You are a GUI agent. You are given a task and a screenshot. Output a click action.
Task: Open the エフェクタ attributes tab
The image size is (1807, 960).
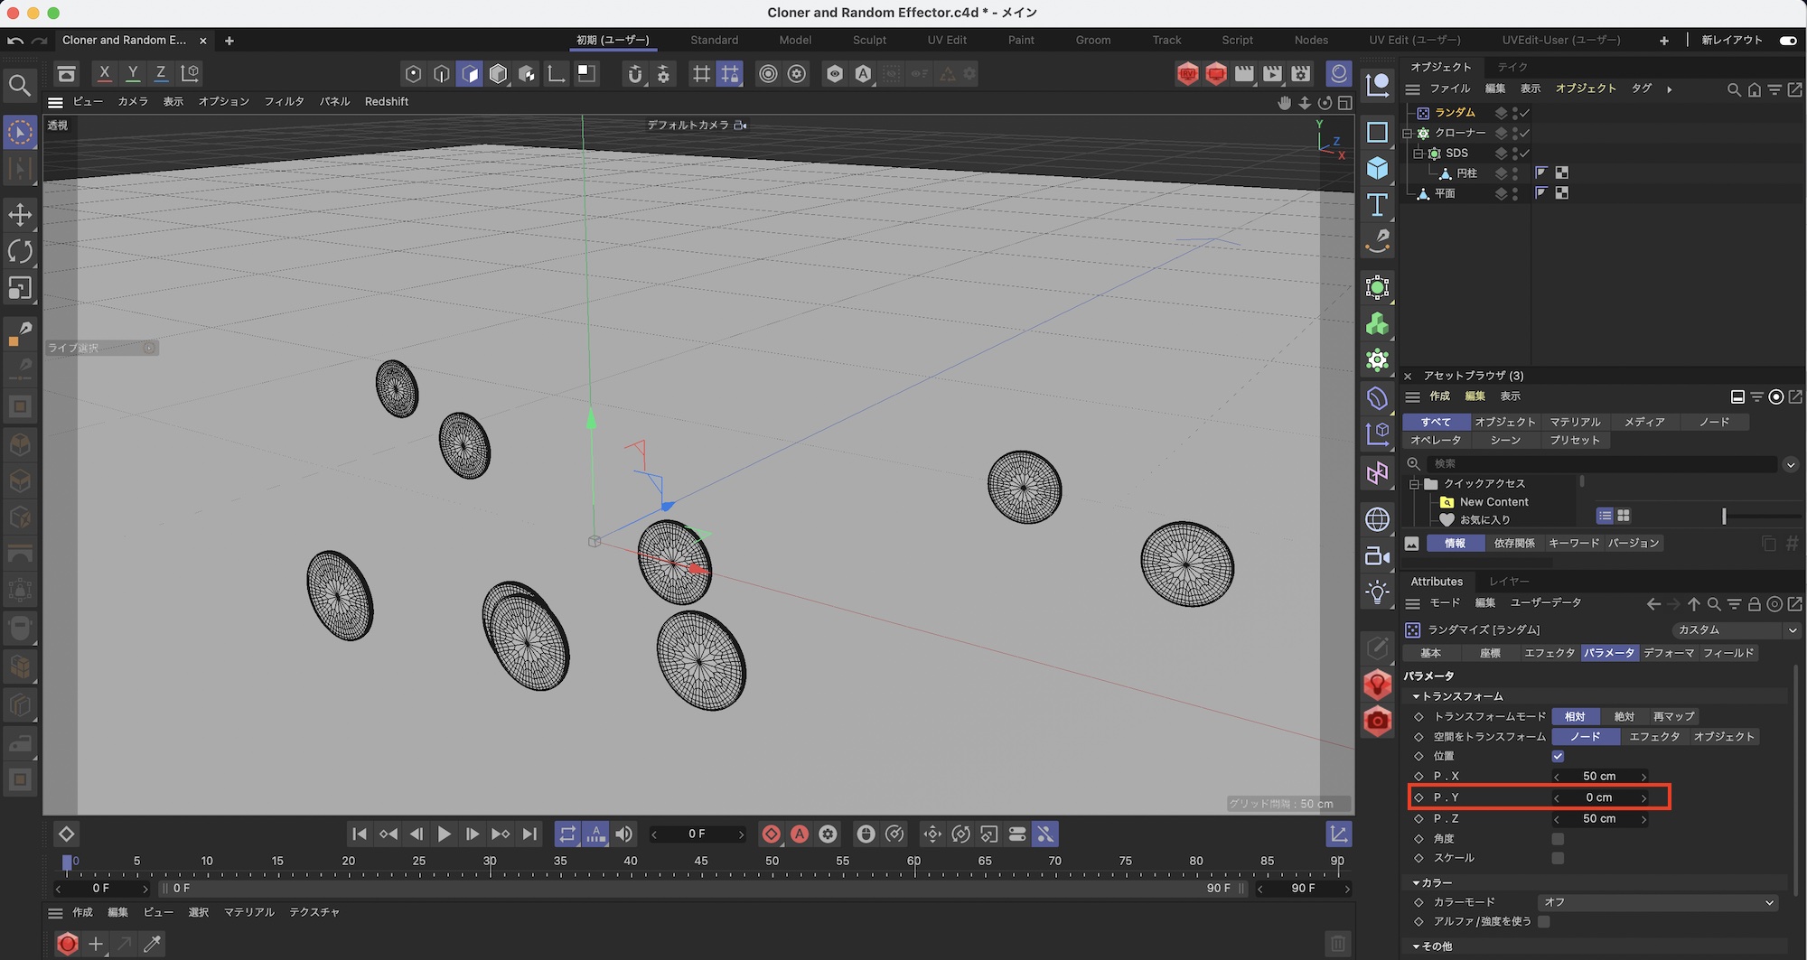(x=1549, y=653)
